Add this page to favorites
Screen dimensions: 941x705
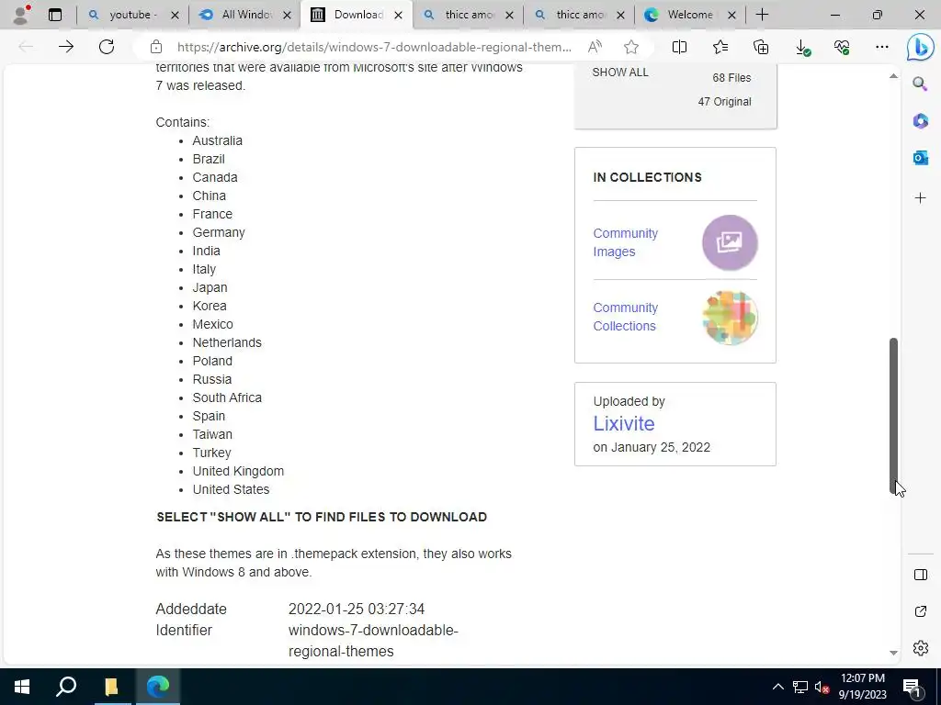pos(630,47)
